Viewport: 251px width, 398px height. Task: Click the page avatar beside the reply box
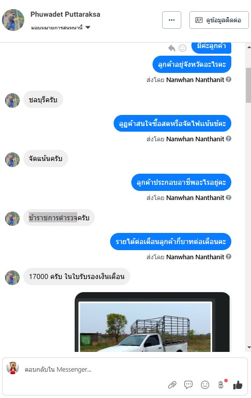tap(13, 368)
